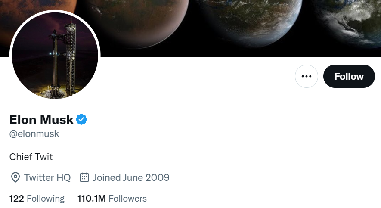Open the Followers list link
The height and width of the screenshot is (208, 381).
pos(127,199)
